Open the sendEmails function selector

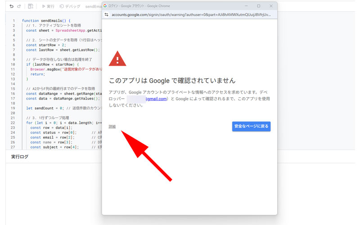94,6
